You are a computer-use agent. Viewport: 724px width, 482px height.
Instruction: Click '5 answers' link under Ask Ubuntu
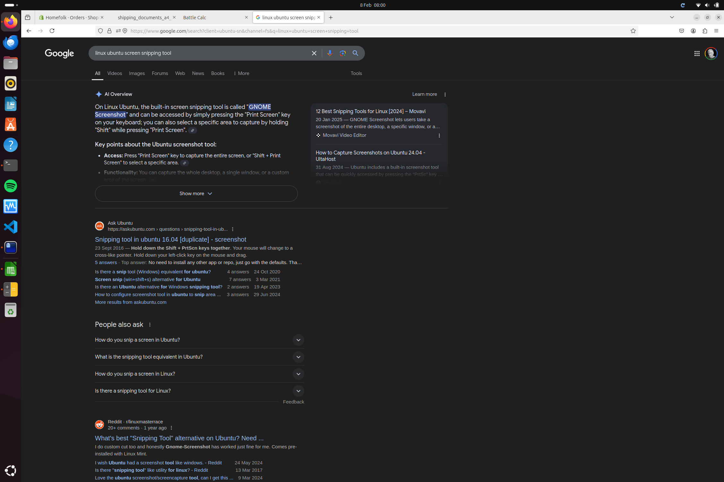(106, 262)
